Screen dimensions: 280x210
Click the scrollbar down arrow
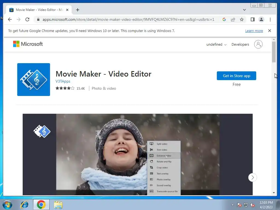pos(274,193)
